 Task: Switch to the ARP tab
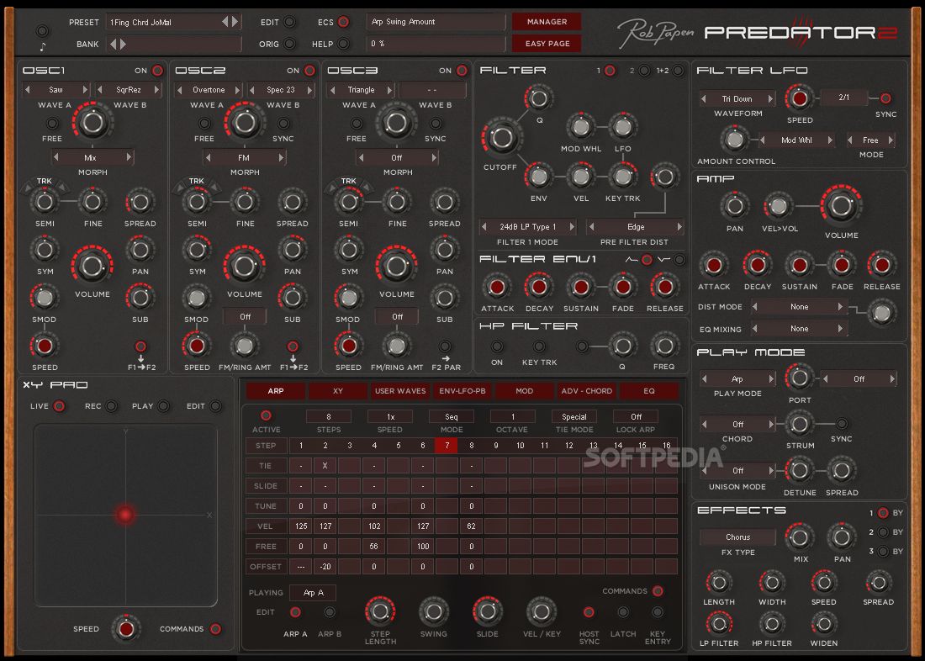tap(276, 391)
